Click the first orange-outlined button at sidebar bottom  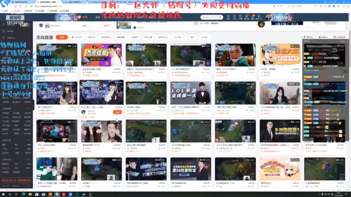pyautogui.click(x=9, y=180)
